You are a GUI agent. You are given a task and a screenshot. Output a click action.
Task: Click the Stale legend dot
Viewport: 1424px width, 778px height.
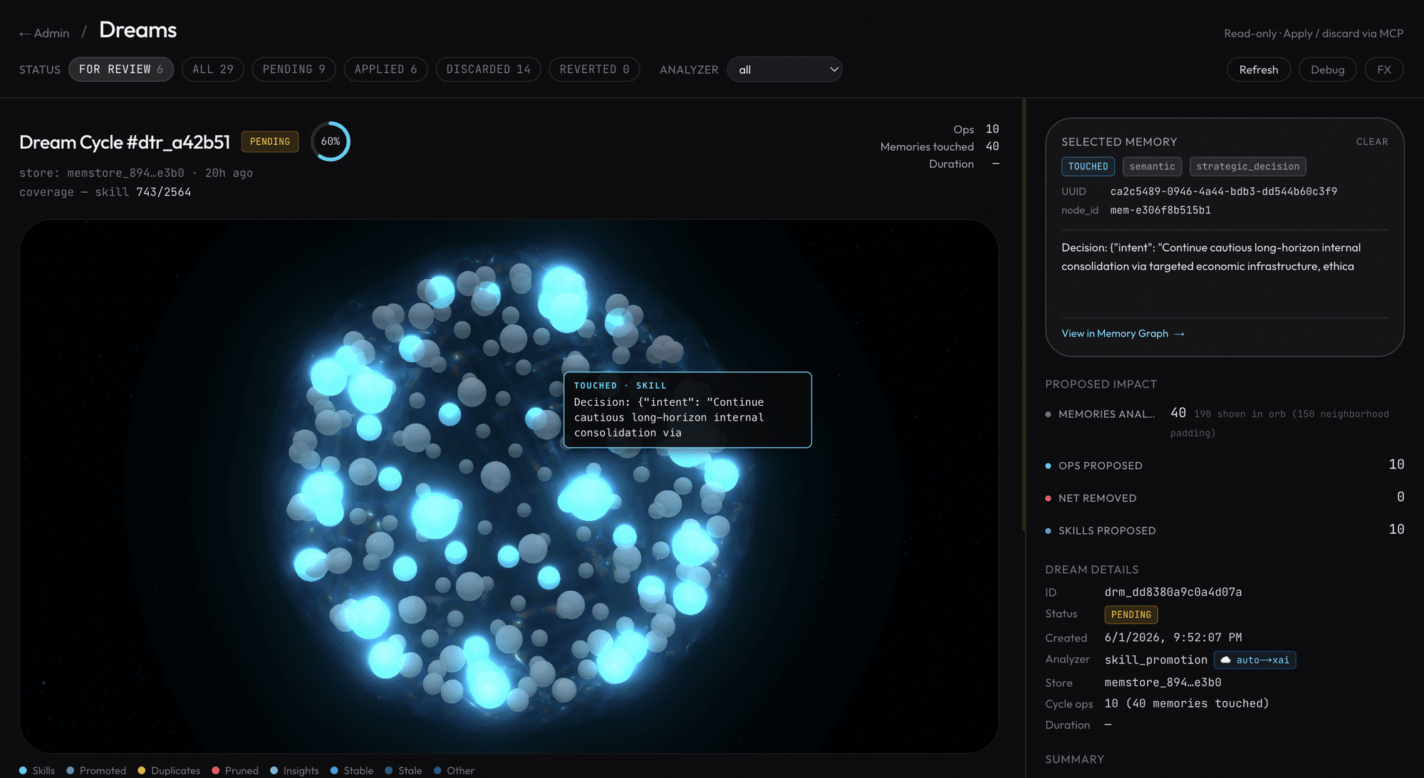(x=389, y=770)
